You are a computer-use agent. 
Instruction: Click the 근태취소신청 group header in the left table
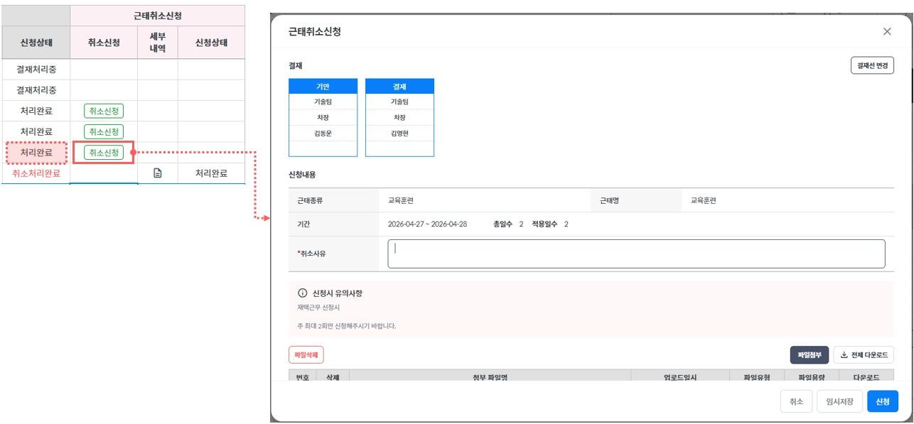click(x=158, y=16)
